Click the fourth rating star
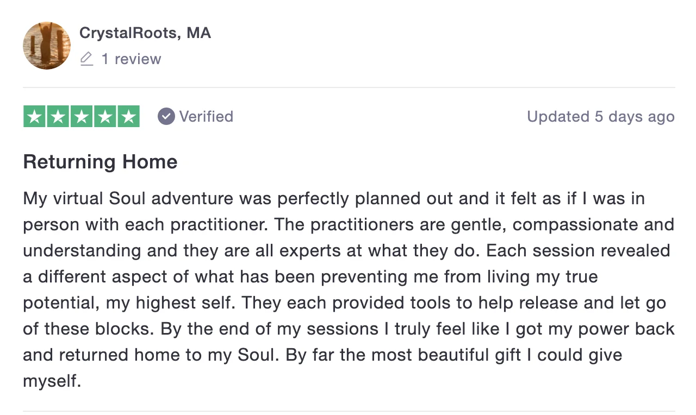The image size is (696, 415). tap(104, 116)
